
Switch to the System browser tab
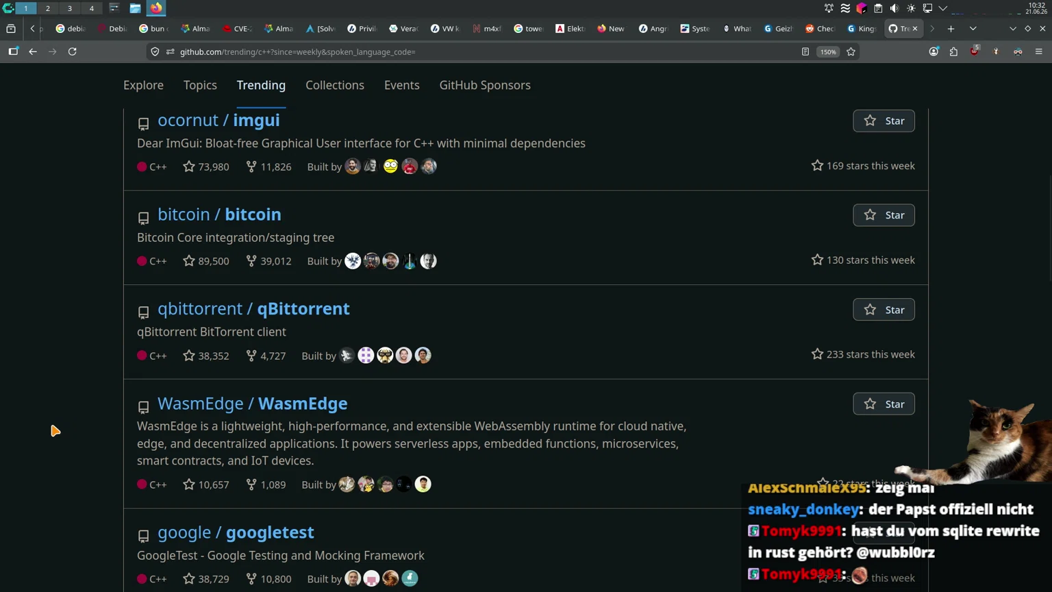coord(694,29)
